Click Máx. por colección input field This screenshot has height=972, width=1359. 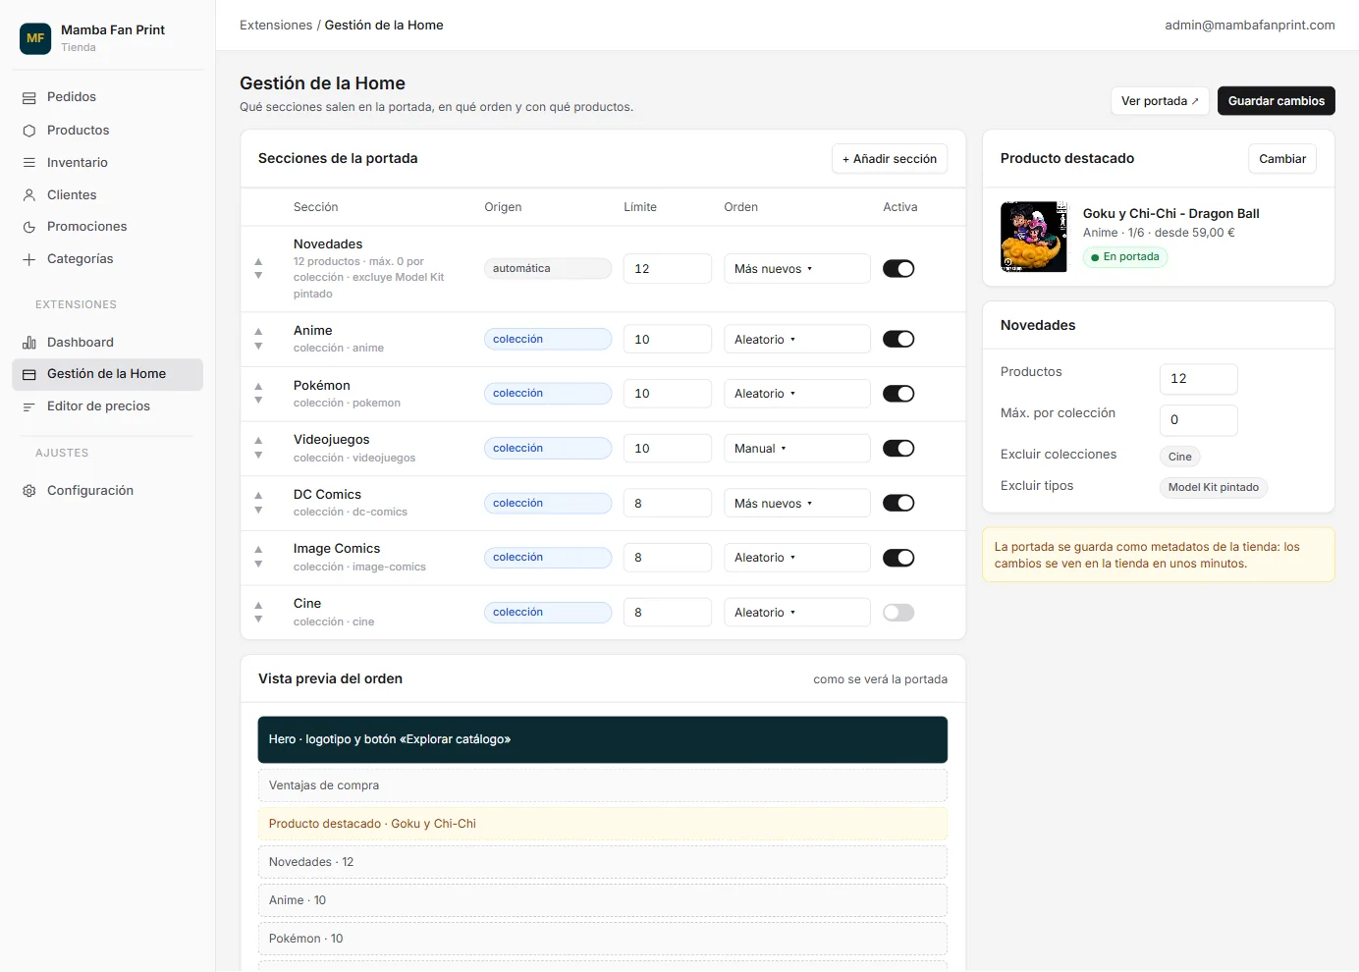[1198, 420]
